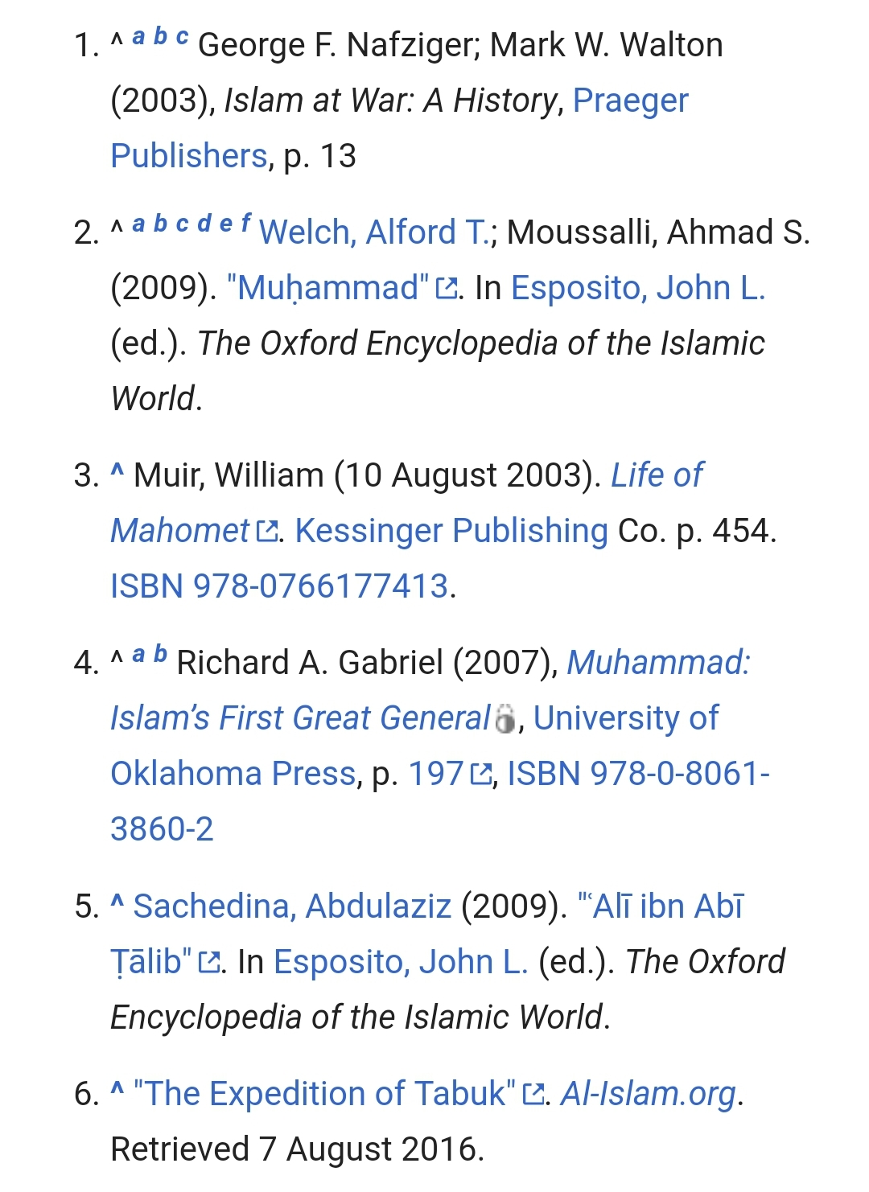Image resolution: width=869 pixels, height=1192 pixels.
Task: Click external link icon after Mahomet
Action: 267,531
